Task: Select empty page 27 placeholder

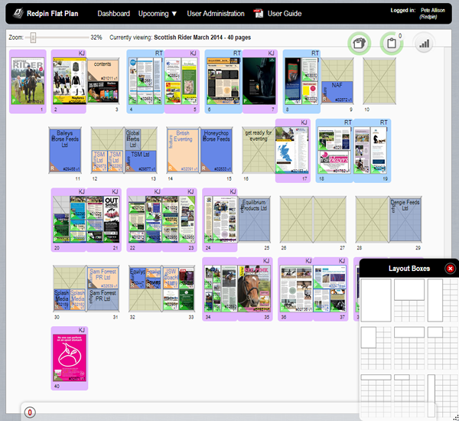Action: (330, 220)
